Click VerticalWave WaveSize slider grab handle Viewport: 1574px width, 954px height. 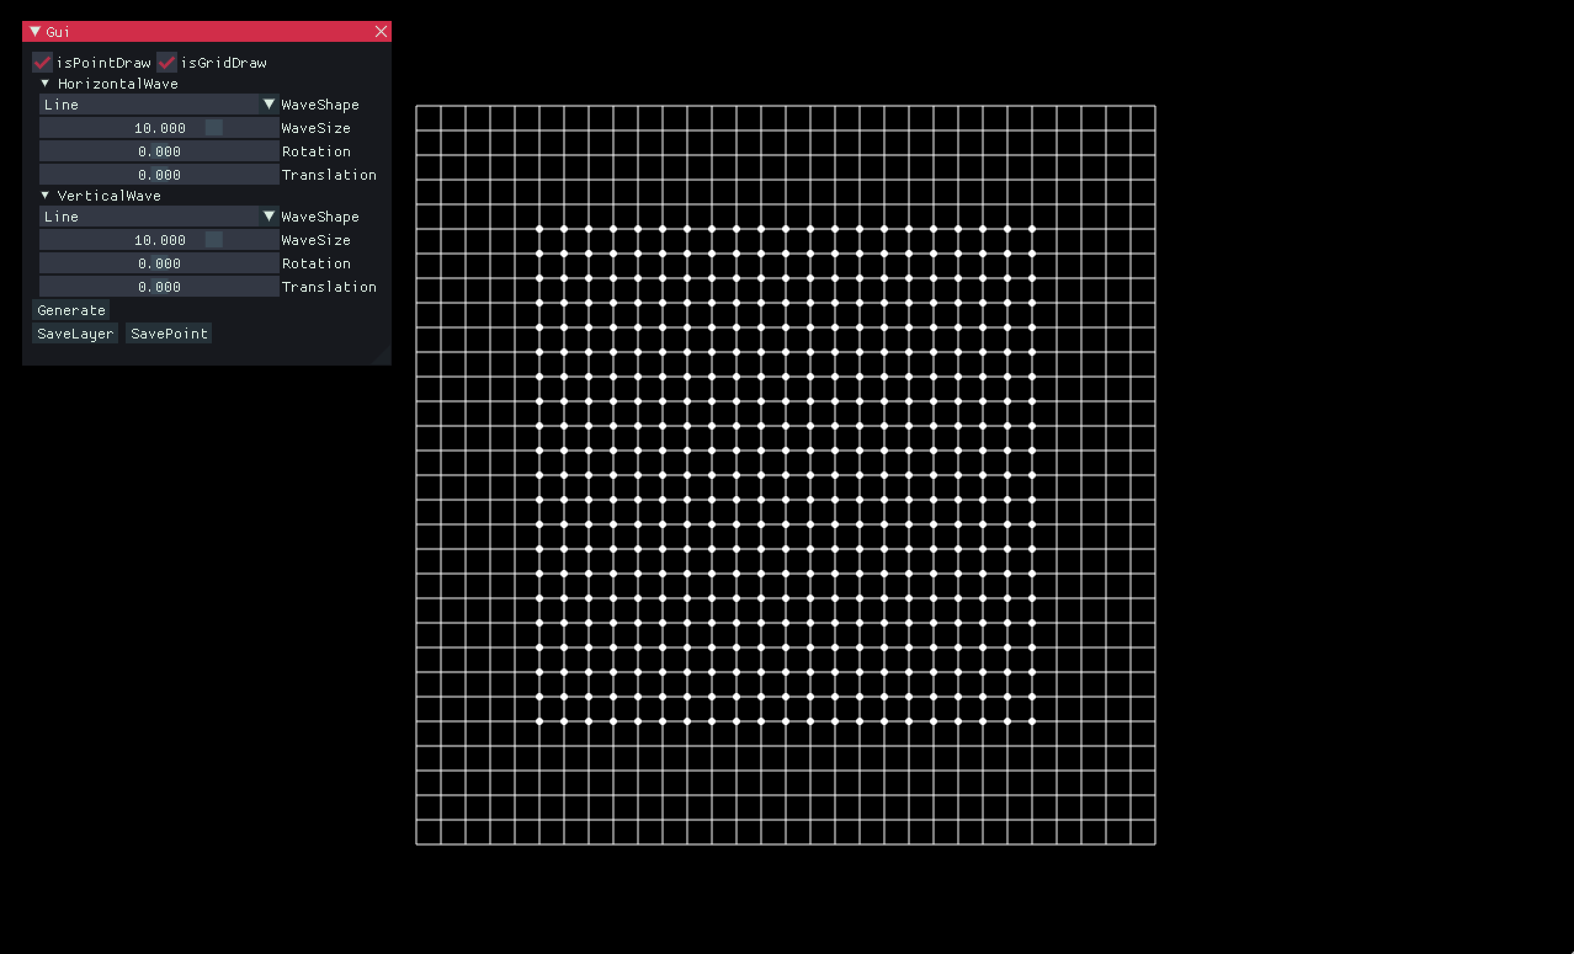214,240
